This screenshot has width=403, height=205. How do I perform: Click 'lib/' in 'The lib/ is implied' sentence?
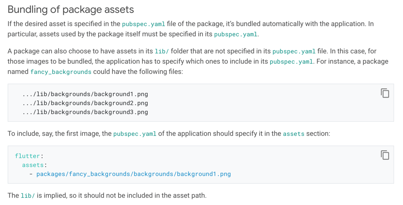[x=28, y=196]
